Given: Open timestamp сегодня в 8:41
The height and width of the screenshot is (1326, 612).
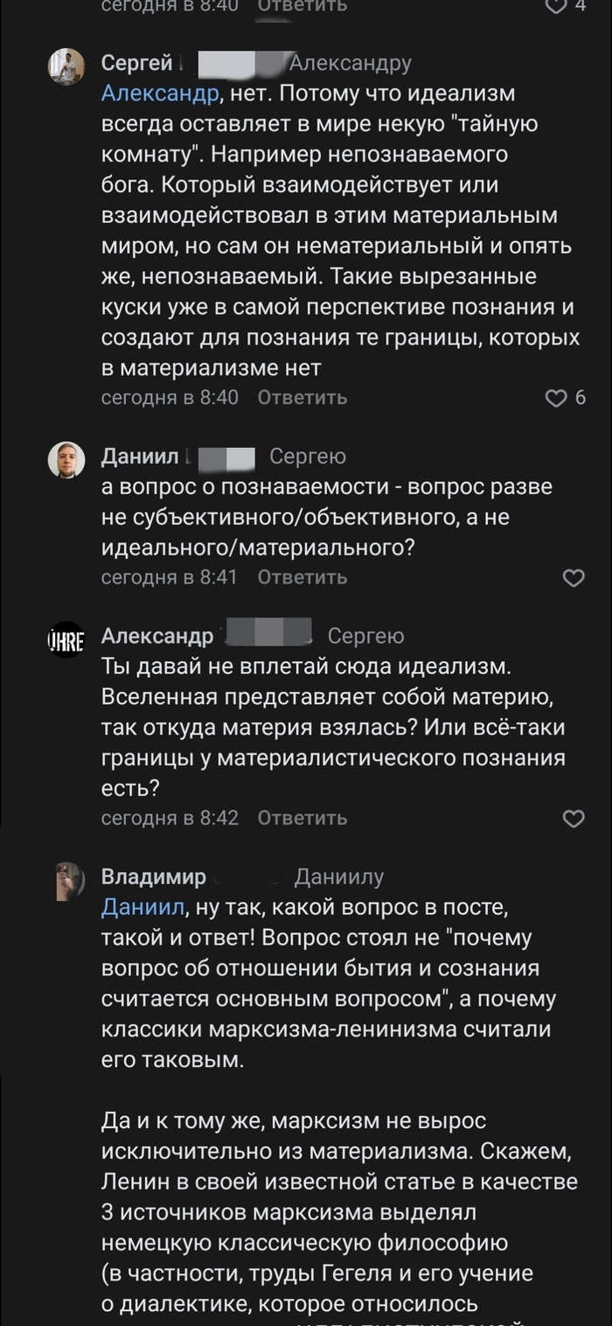Looking at the screenshot, I should pyautogui.click(x=169, y=578).
